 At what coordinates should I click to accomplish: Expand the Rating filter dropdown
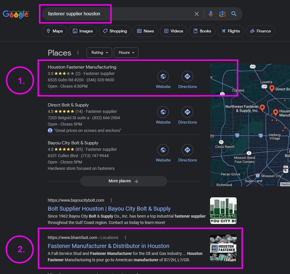(x=99, y=53)
